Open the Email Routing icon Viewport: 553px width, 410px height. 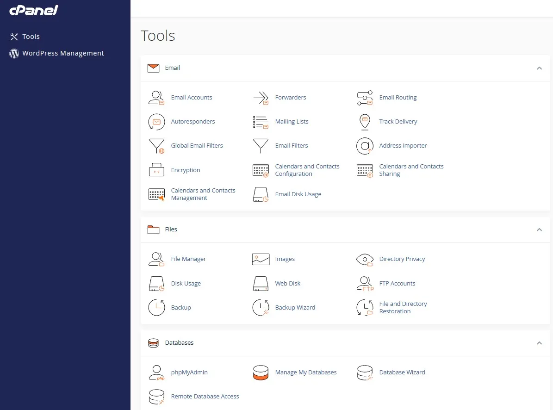(365, 98)
